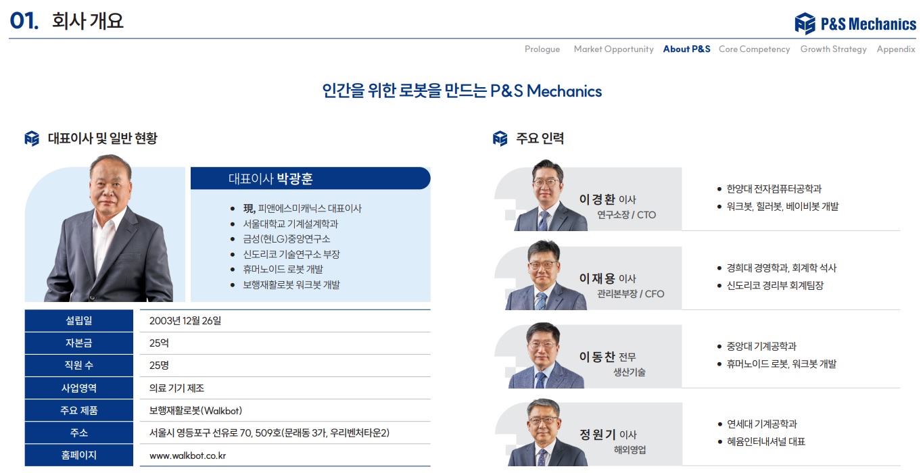Open the Prologue tab
This screenshot has width=923, height=473.
[x=542, y=49]
